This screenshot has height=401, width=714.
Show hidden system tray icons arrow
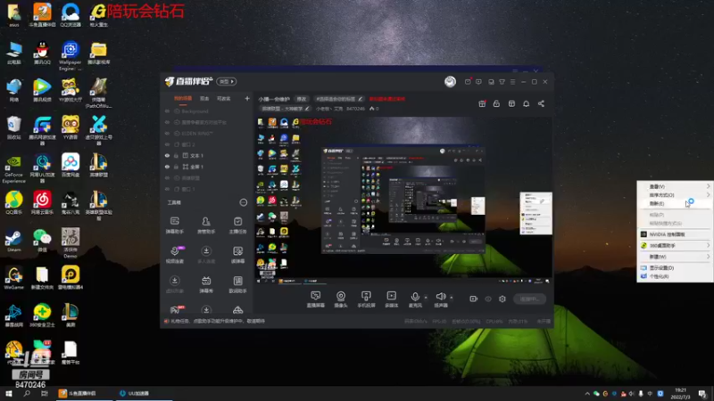click(x=587, y=394)
